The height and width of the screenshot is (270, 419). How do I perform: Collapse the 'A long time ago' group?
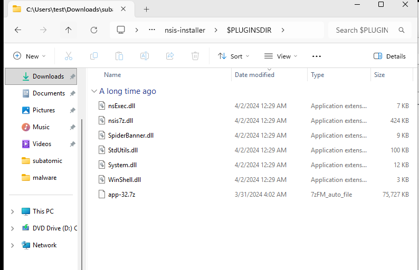click(x=94, y=91)
